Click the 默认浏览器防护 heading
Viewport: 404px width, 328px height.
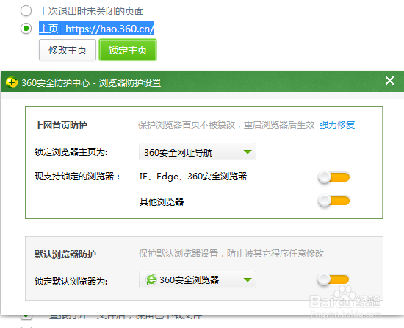coord(65,254)
